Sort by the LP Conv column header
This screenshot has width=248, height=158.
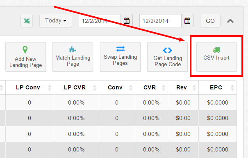[x=30, y=88]
